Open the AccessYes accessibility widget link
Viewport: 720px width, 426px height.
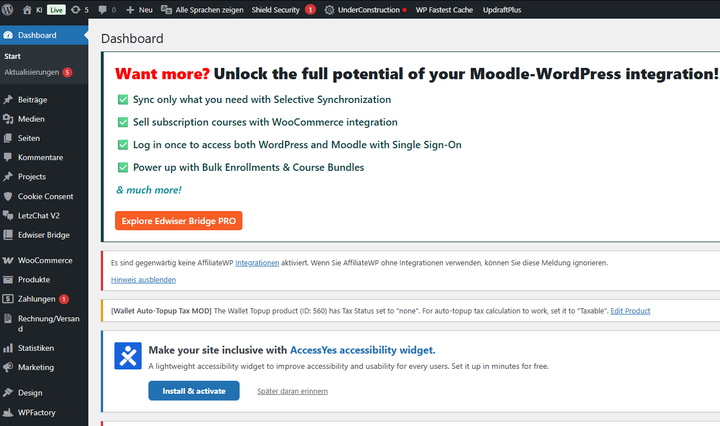pyautogui.click(x=363, y=350)
